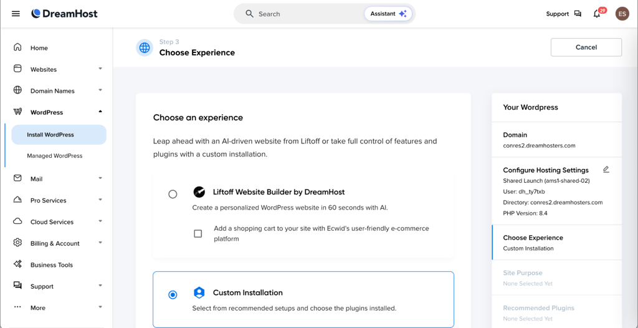
Task: Open notifications bell with 29 badge
Action: pos(598,13)
